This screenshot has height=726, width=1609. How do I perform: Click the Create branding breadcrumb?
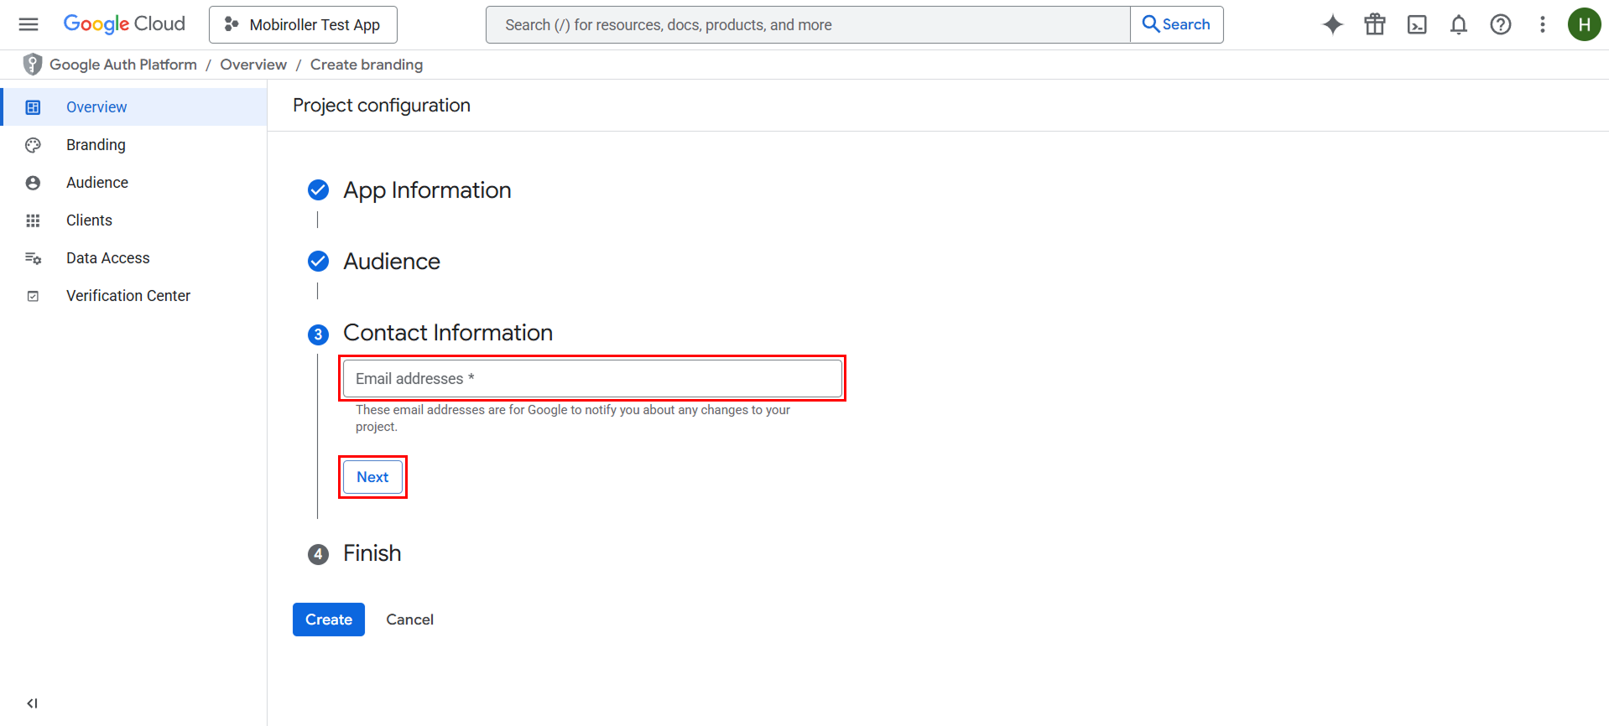tap(367, 65)
